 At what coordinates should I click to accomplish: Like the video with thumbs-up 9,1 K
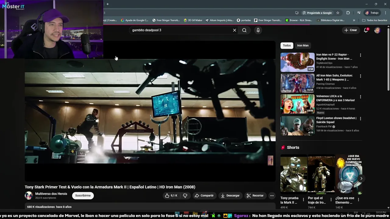[x=171, y=196]
